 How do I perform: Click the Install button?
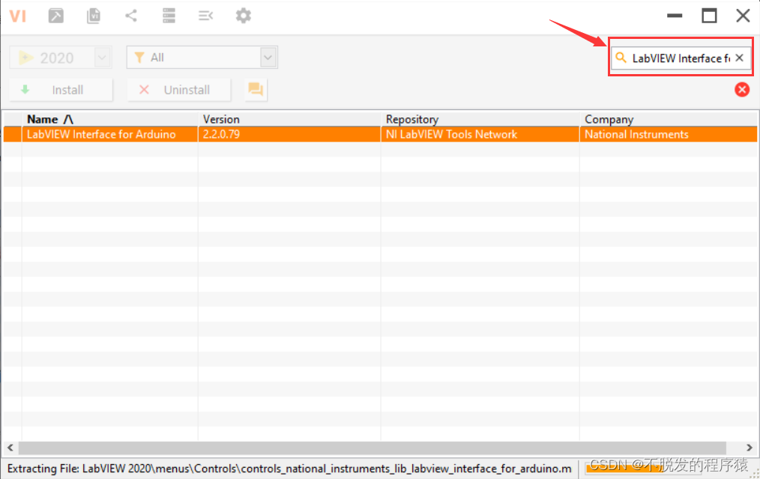[x=61, y=90]
